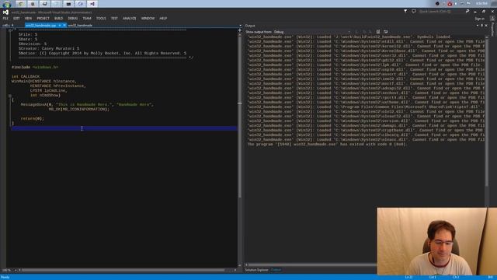The width and height of the screenshot is (497, 280).
Task: Click the Sign in link
Action: [x=479, y=19]
